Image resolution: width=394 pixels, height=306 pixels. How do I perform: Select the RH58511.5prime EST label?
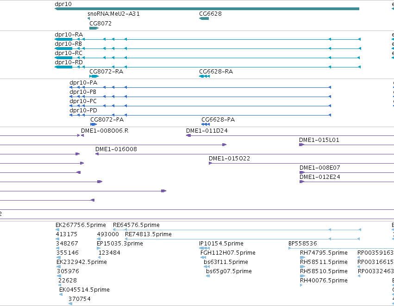click(x=324, y=262)
